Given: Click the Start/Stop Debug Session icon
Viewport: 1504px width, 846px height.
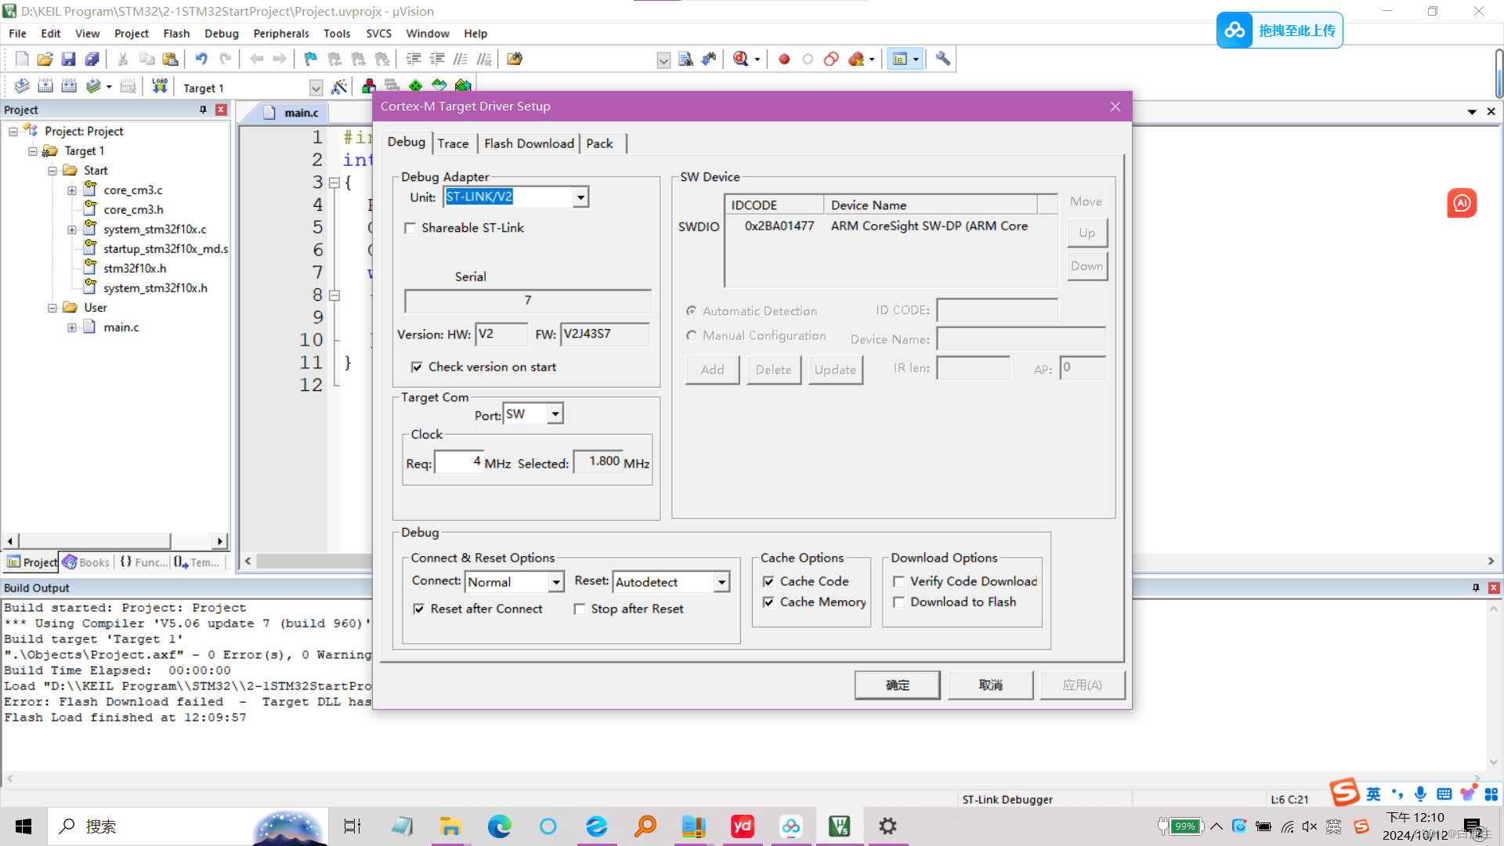Looking at the screenshot, I should (x=740, y=60).
